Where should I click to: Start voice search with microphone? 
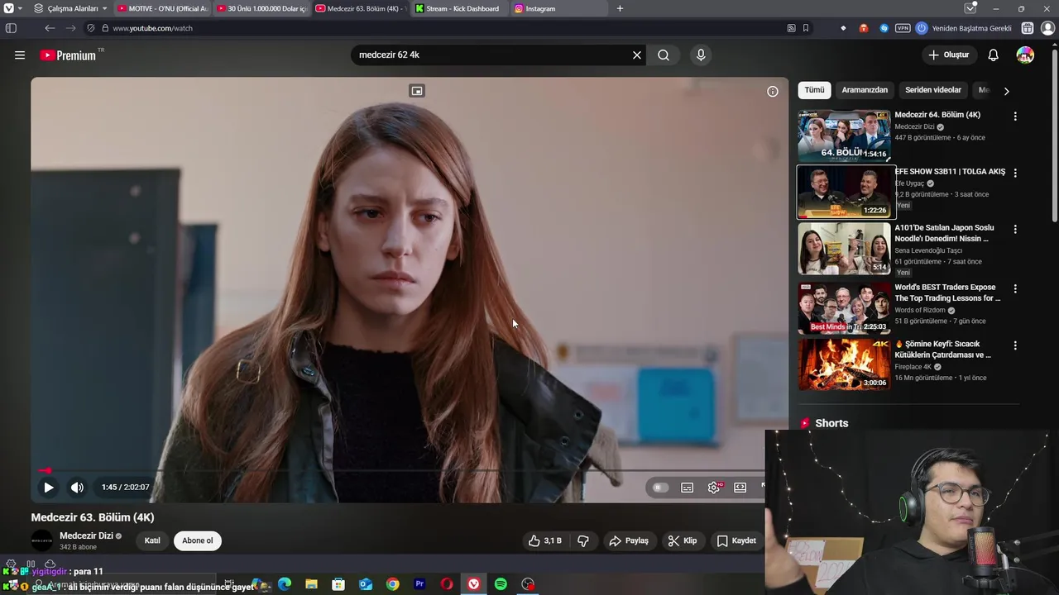(x=701, y=55)
